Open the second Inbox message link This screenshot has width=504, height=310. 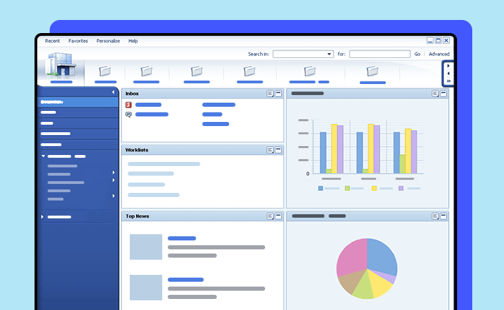tap(152, 114)
